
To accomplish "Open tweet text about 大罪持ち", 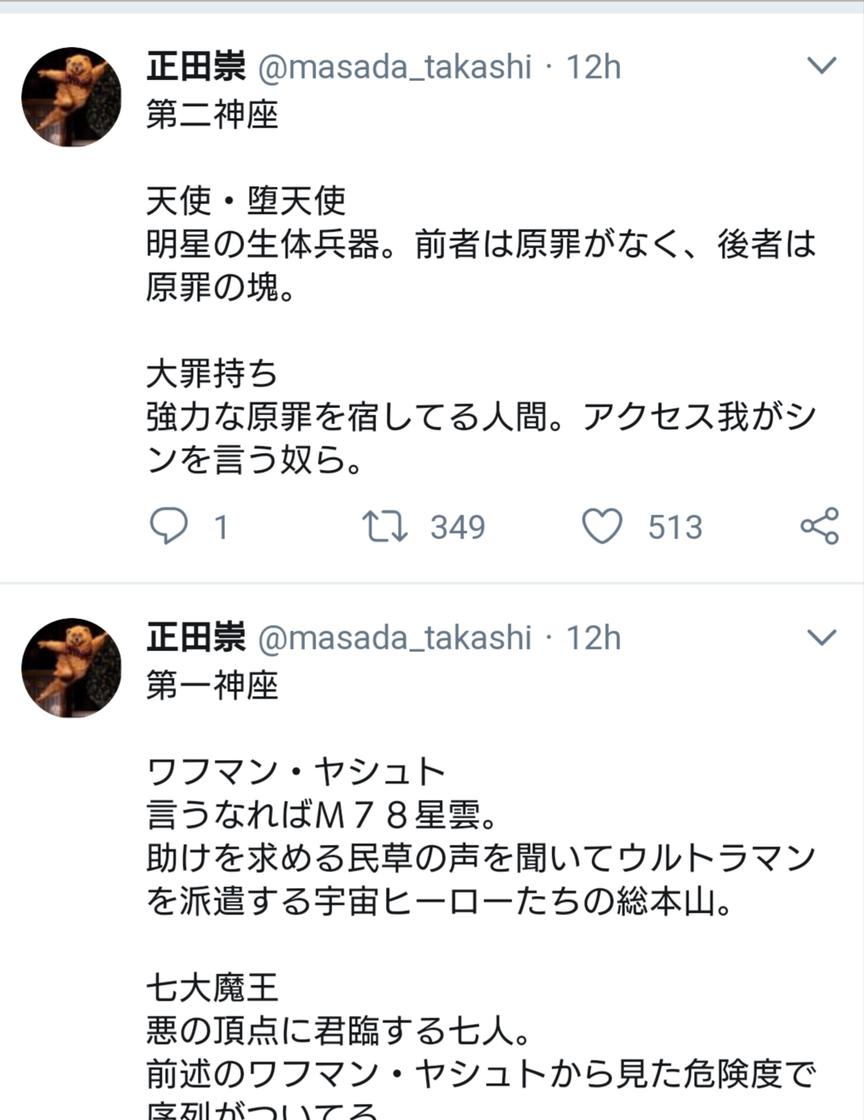I will [x=480, y=417].
